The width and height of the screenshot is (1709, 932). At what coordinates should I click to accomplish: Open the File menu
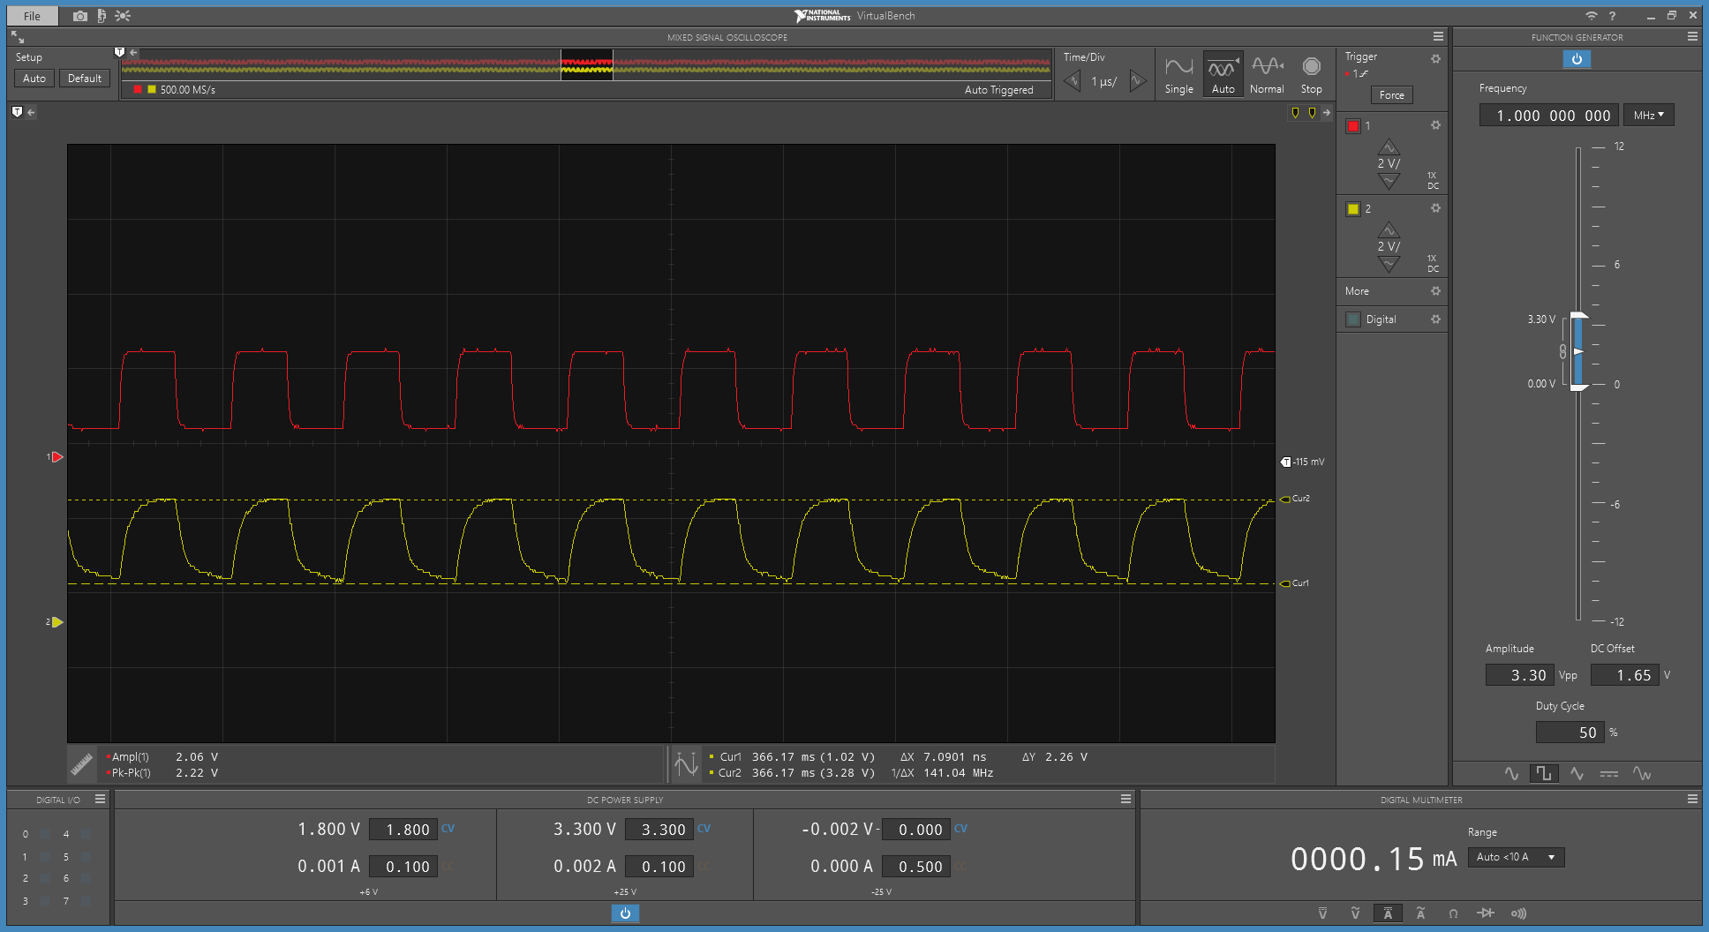pyautogui.click(x=33, y=16)
